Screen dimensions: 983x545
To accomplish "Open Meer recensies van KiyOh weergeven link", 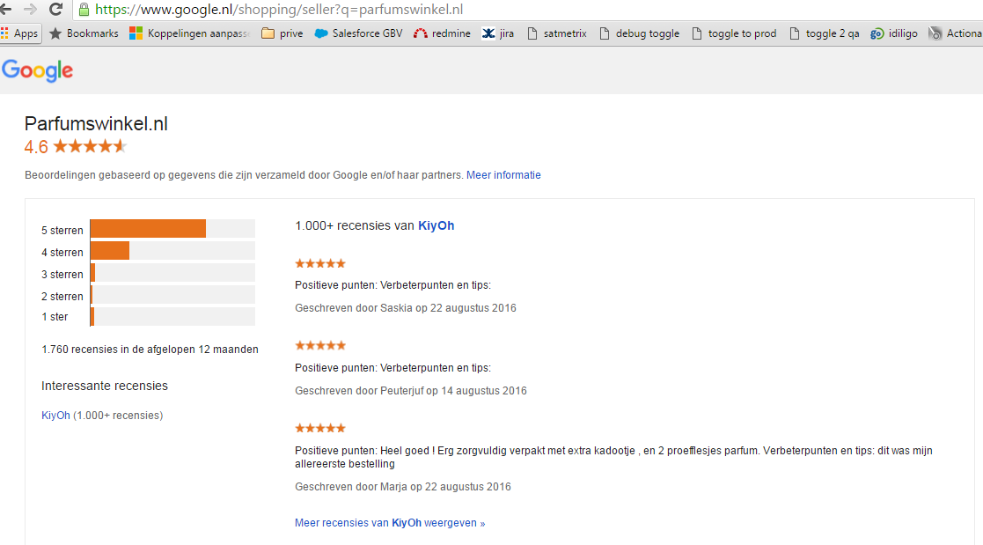I will (x=390, y=523).
